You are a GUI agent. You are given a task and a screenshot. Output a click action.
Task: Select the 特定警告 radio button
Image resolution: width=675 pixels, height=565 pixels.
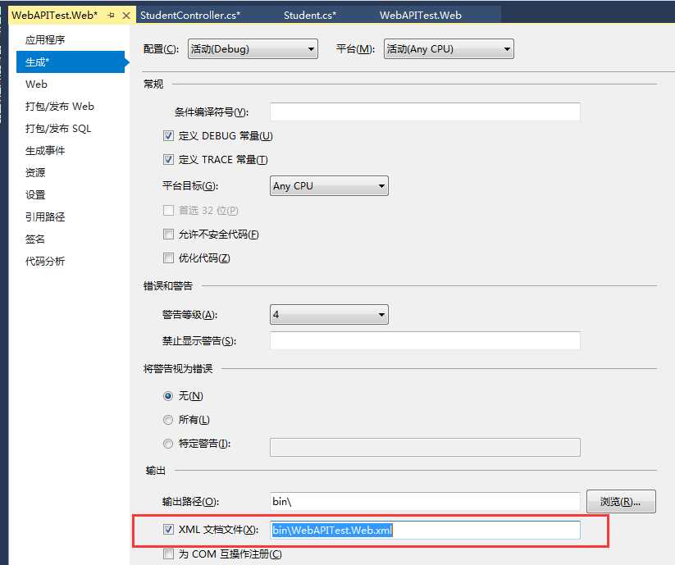168,443
